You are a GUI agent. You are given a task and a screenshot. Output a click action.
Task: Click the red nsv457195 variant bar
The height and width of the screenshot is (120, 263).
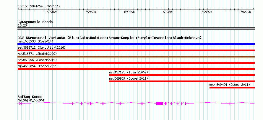coord(182,75)
